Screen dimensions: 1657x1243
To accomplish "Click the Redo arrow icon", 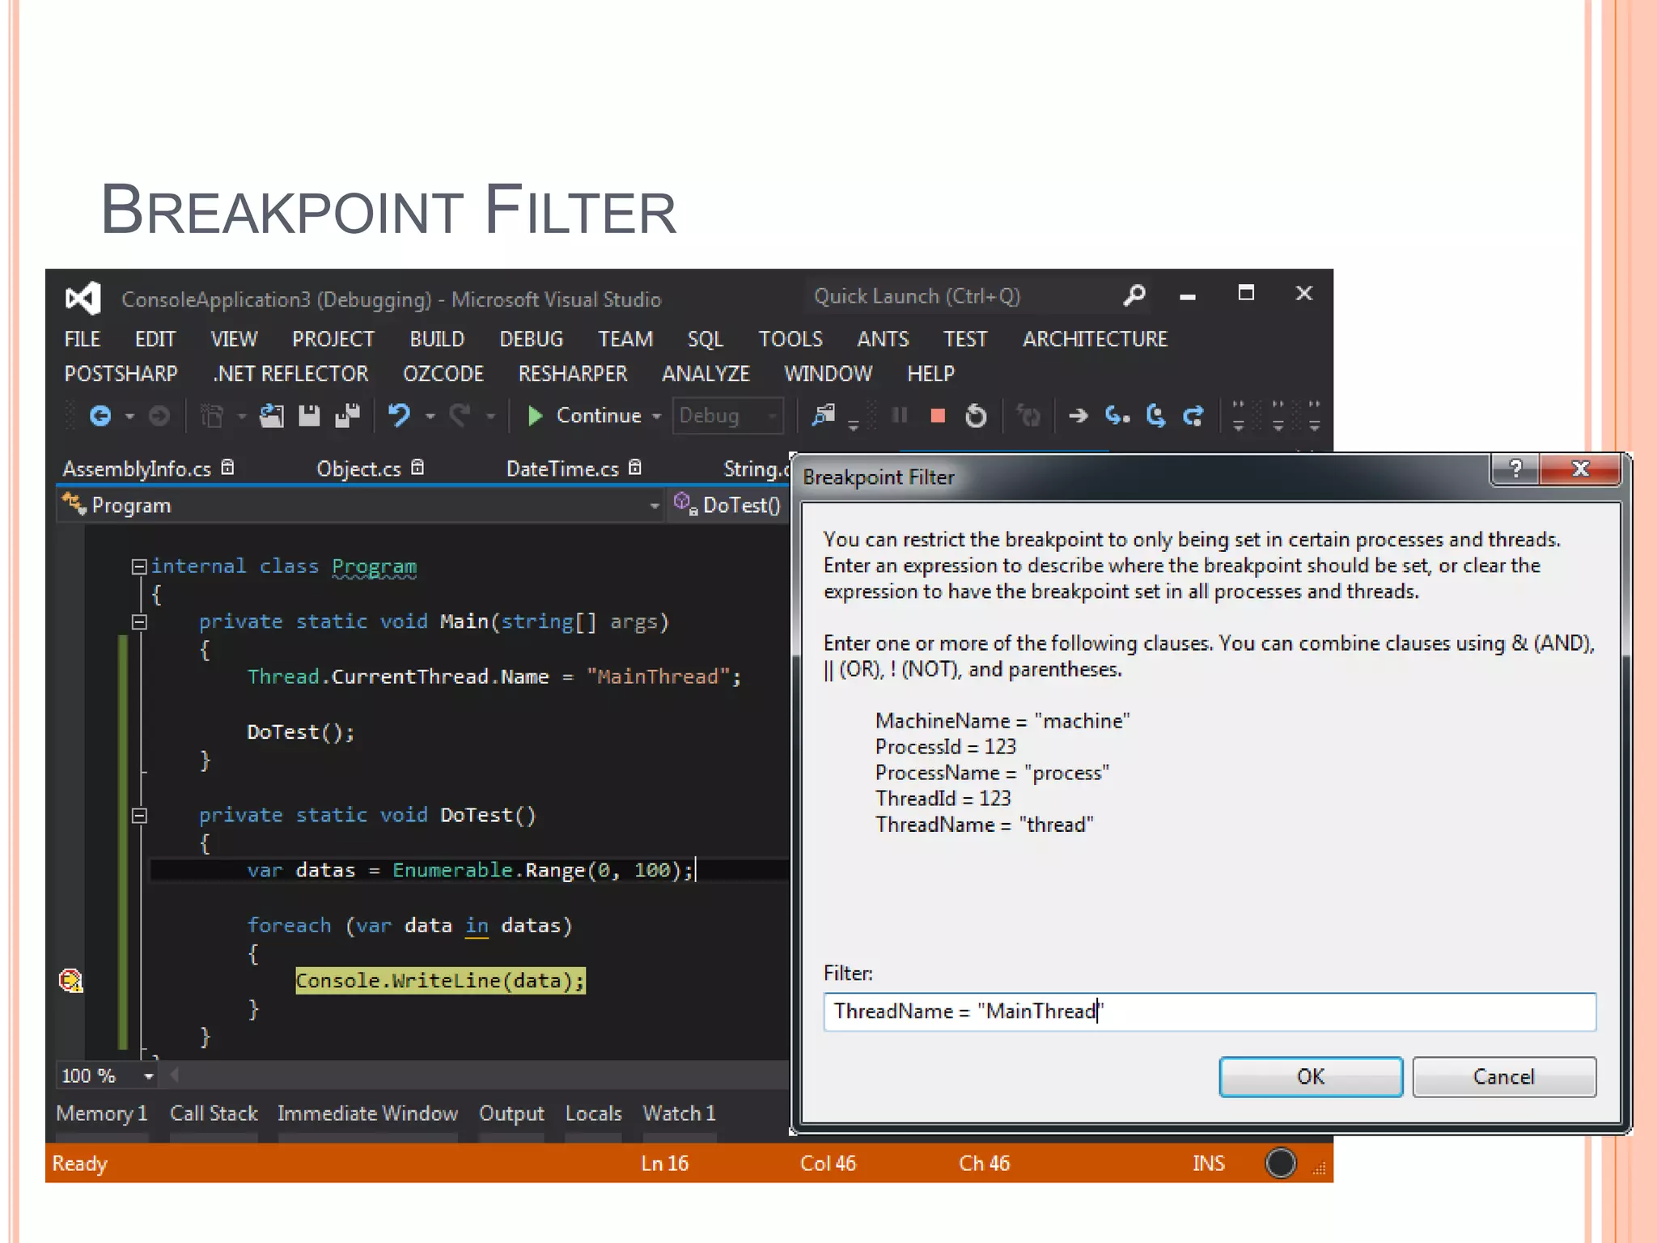I will 460,416.
